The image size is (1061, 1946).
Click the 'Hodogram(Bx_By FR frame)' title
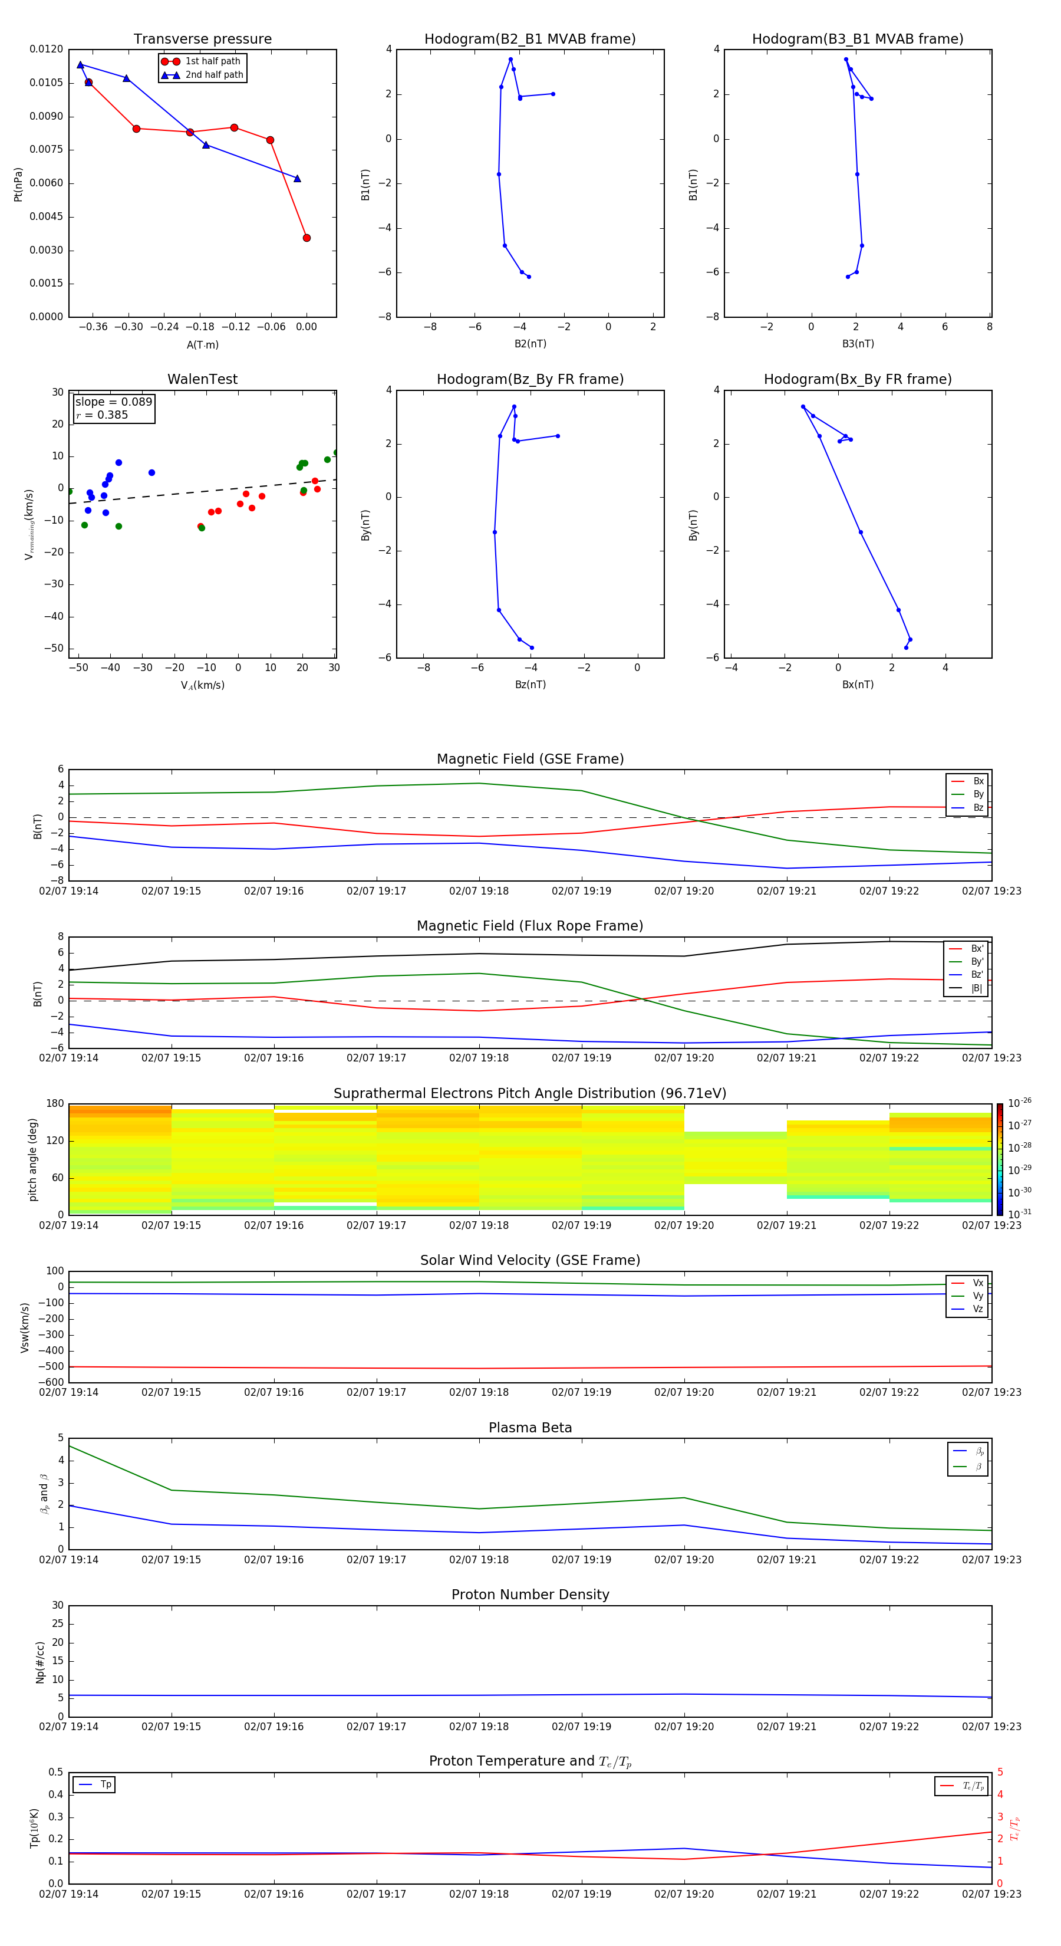(858, 379)
